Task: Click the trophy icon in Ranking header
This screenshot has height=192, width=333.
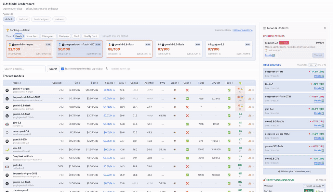Action: point(8,30)
